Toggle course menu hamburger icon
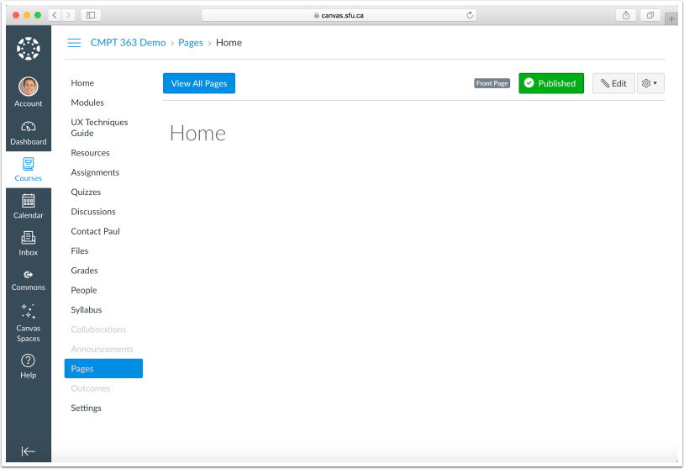This screenshot has width=684, height=469. [x=74, y=43]
